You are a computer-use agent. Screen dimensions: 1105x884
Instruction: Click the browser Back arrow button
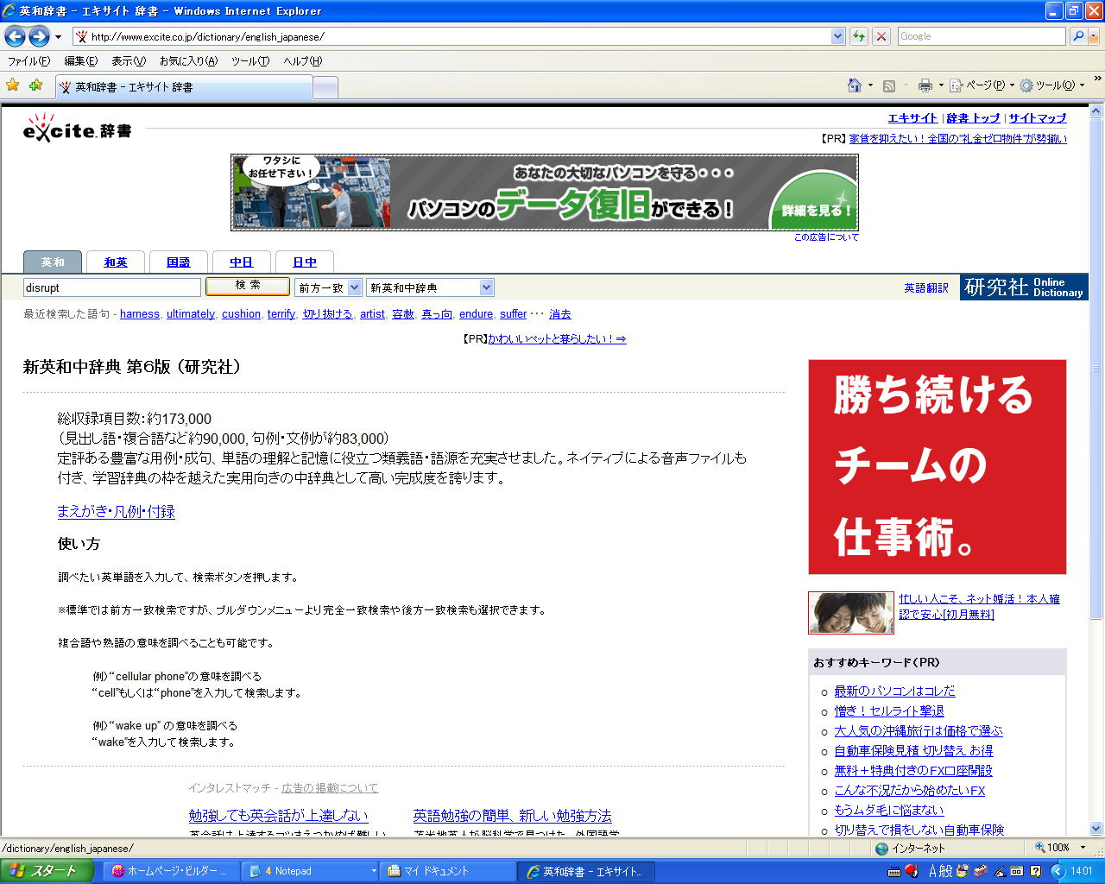coord(15,36)
